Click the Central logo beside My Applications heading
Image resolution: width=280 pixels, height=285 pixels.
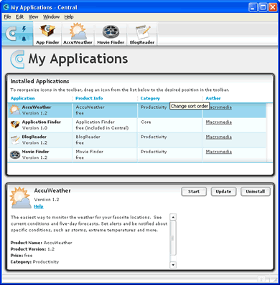[17, 59]
